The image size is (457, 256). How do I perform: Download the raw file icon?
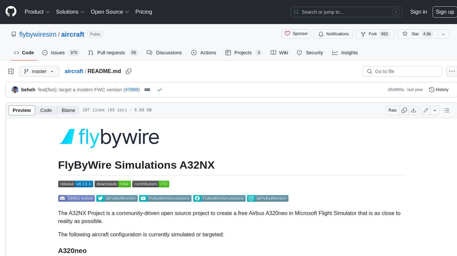pyautogui.click(x=414, y=110)
